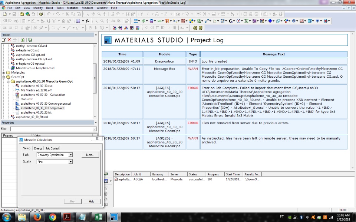Screen dimensions: 356x222
Task: Open the Task dropdown (Geometry Optimization)
Action: 70,155
